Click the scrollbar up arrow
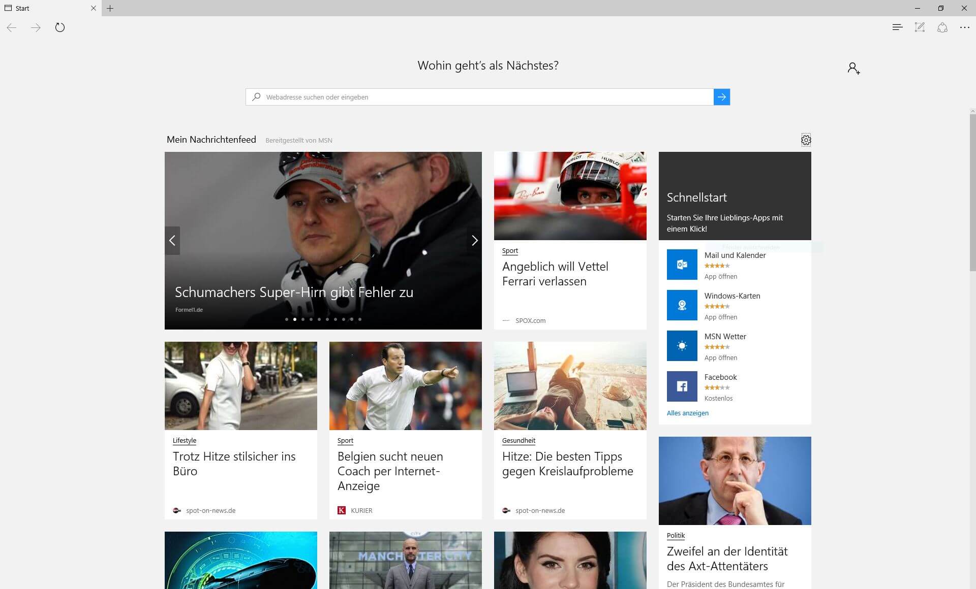Image resolution: width=976 pixels, height=589 pixels. tap(972, 111)
